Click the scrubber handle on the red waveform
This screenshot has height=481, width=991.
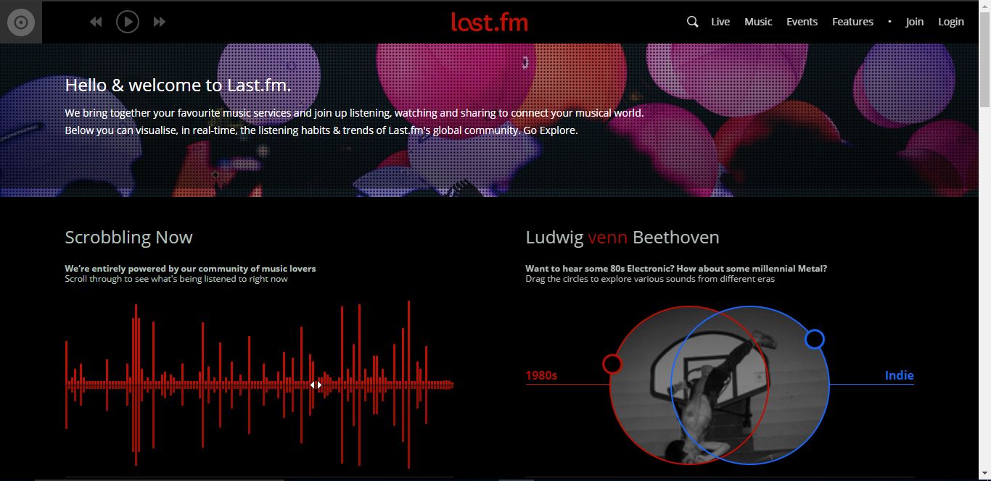tap(316, 385)
